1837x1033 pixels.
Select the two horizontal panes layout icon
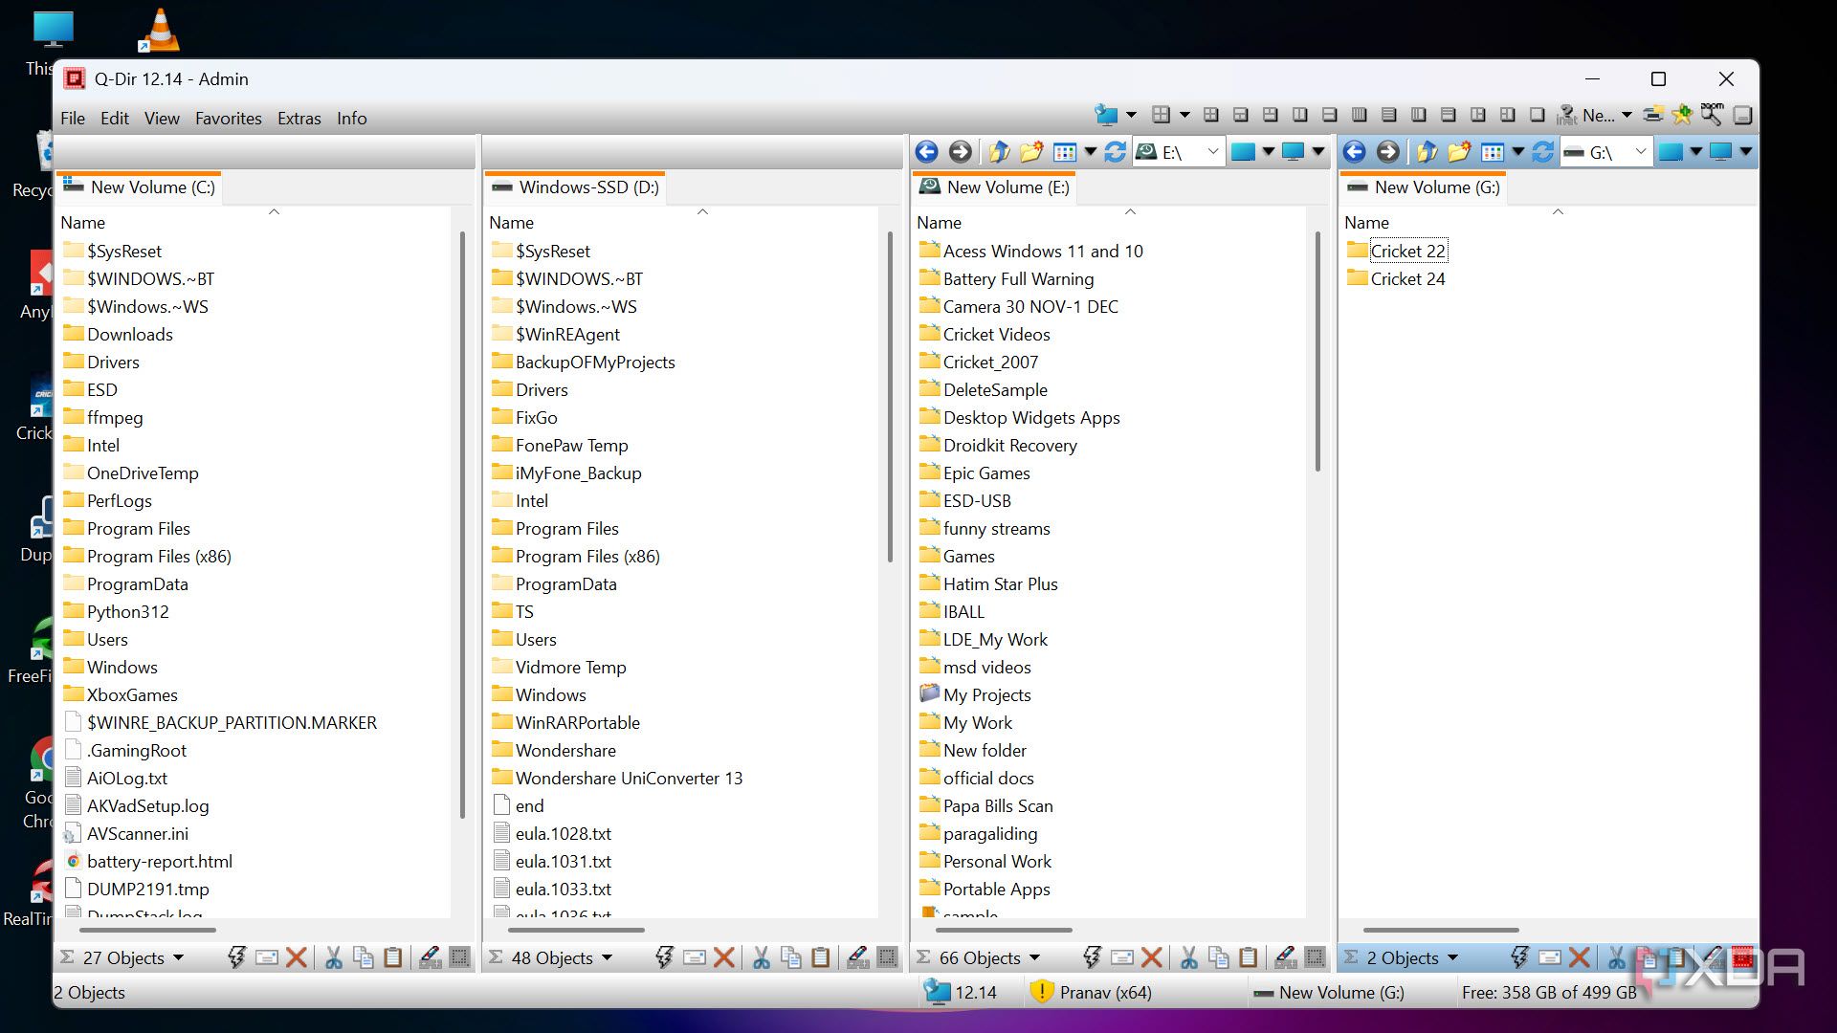(x=1329, y=115)
